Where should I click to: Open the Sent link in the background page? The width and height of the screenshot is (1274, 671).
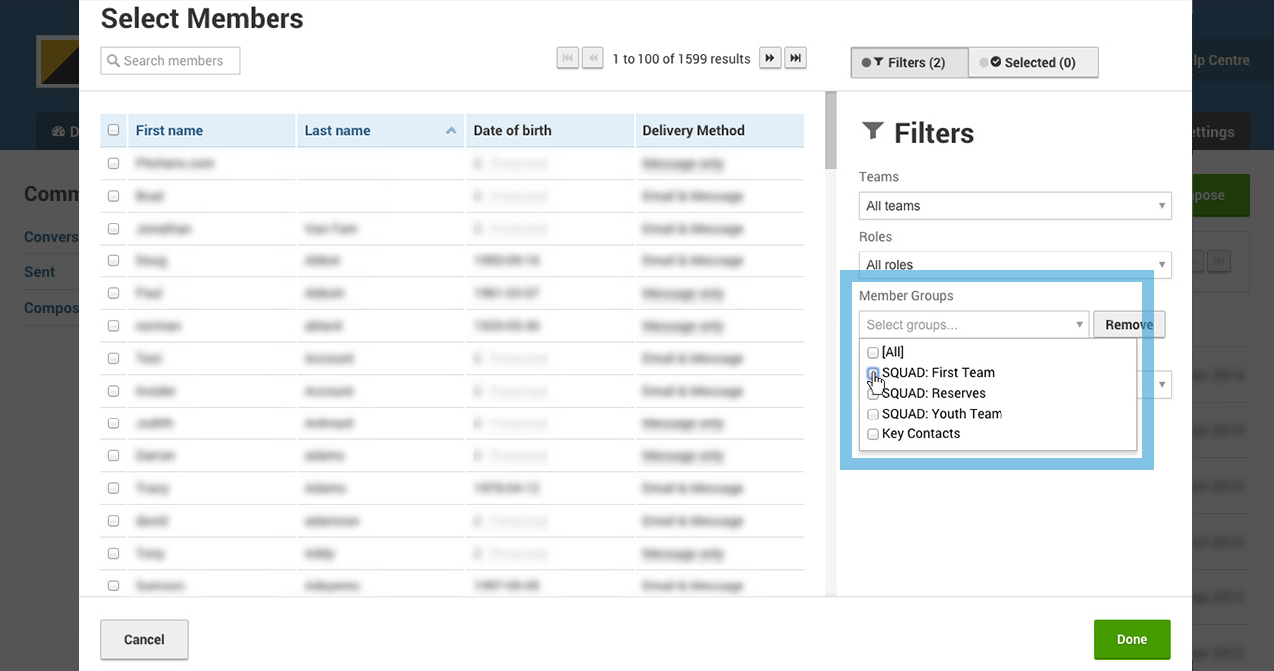click(40, 271)
